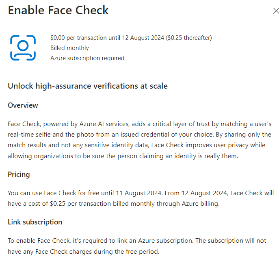Screen dimensions: 279x259
Task: Click the text 11 August 2024
Action: tap(139, 193)
